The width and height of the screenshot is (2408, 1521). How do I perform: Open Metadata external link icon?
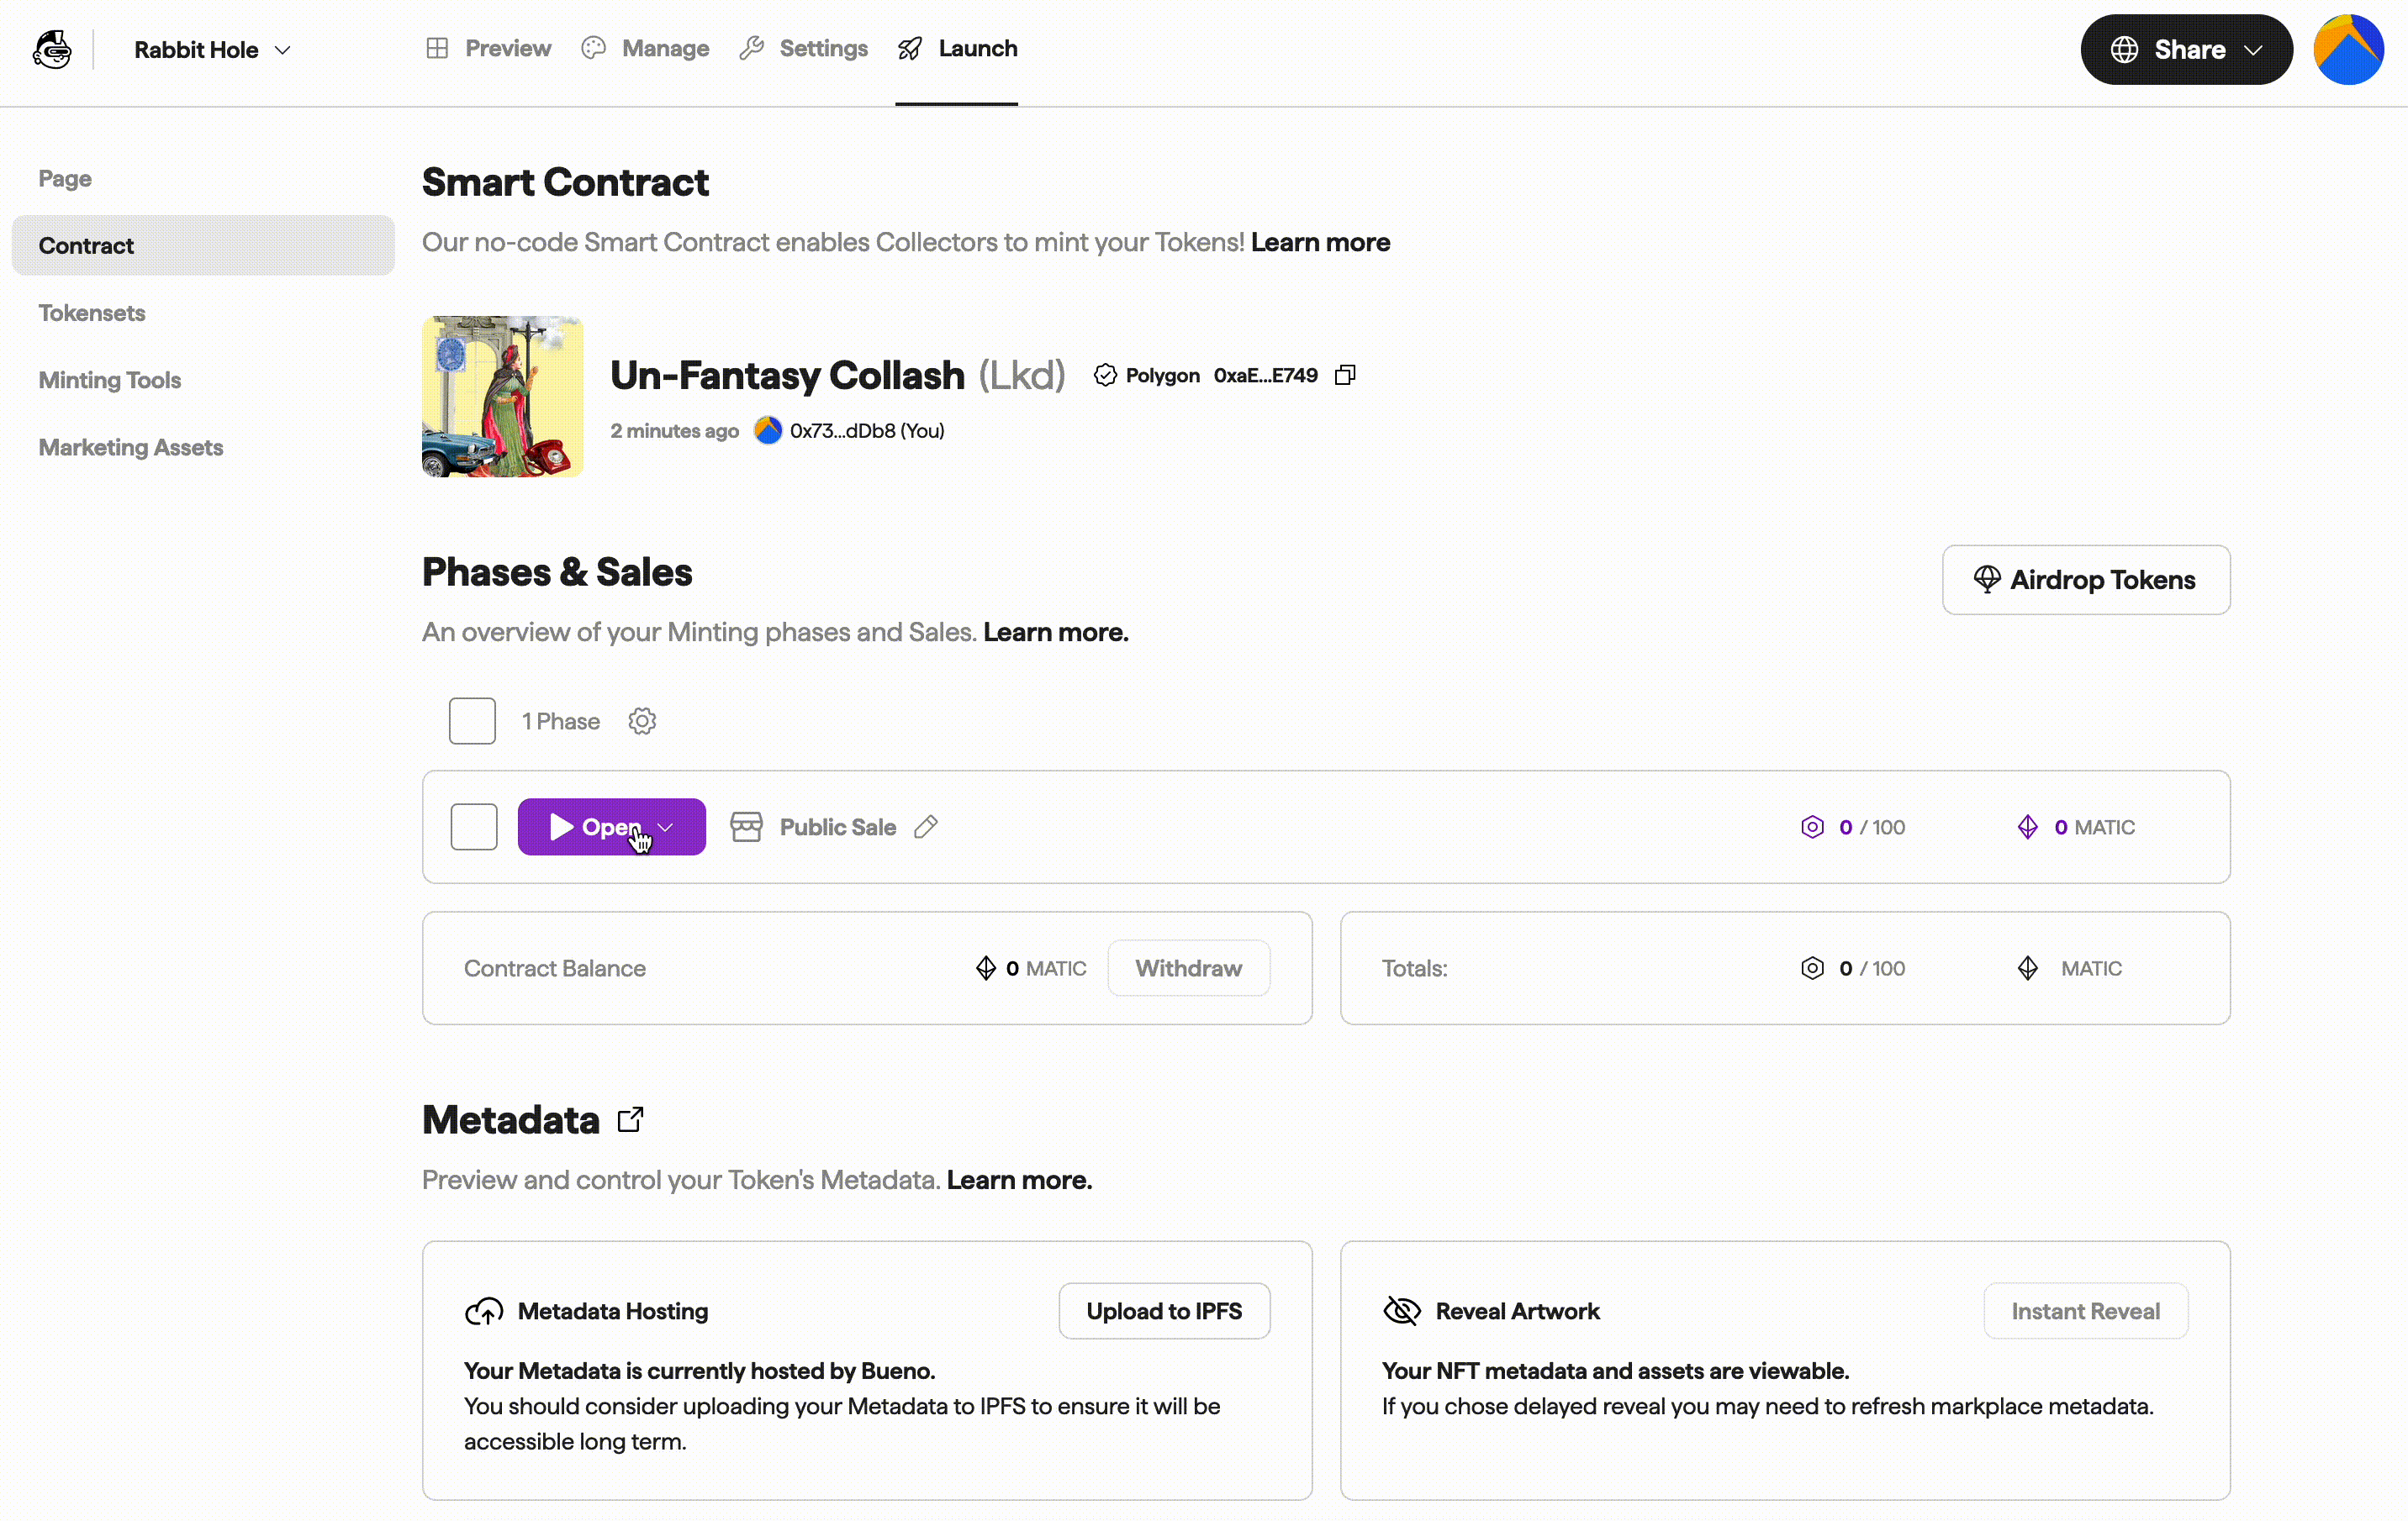[630, 1119]
